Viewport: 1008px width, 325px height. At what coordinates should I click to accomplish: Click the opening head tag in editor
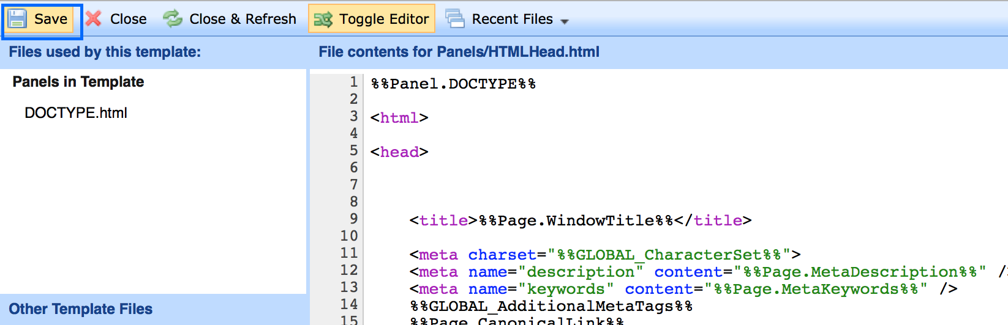point(399,152)
